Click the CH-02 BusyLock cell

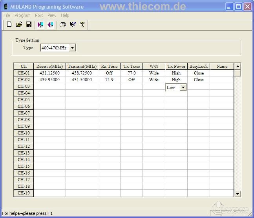point(199,80)
